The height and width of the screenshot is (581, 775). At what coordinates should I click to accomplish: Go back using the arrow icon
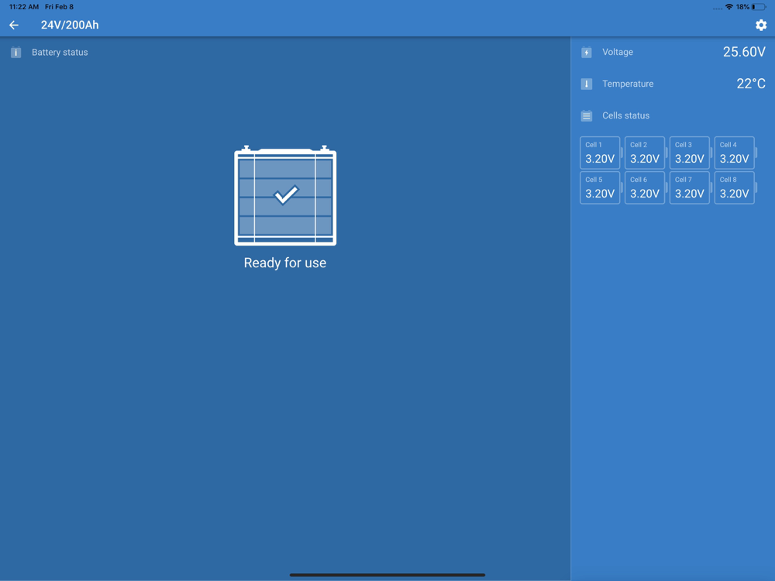tap(14, 26)
